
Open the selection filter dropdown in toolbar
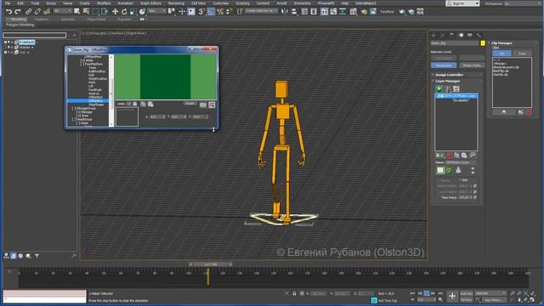(62, 11)
